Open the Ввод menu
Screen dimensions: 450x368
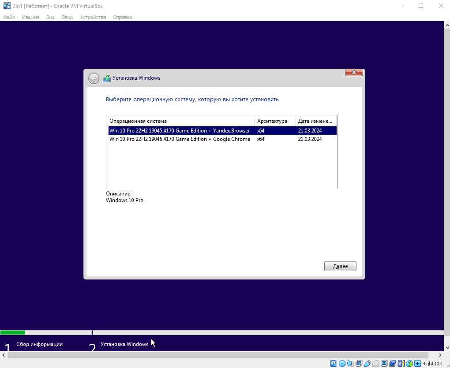click(67, 17)
